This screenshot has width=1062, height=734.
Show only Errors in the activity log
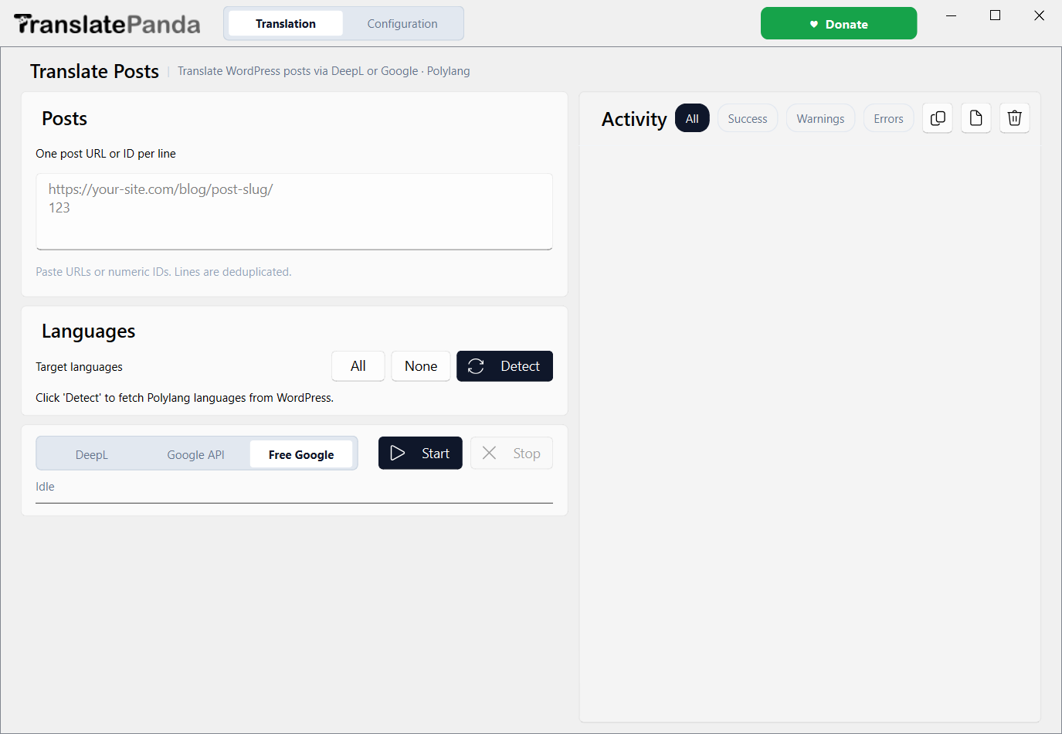coord(888,118)
